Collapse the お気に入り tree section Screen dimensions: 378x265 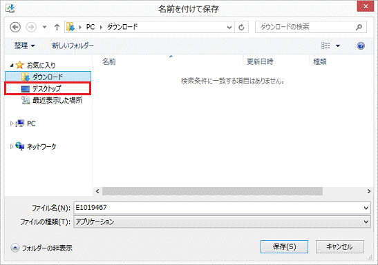(x=12, y=66)
